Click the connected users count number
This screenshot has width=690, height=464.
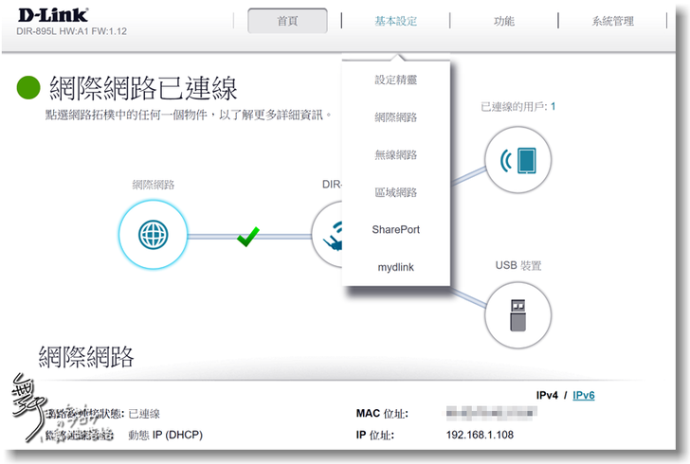click(553, 107)
